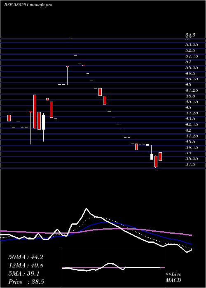This screenshot has height=288, width=206.
Task: Click the Price : 38.5 value
Action: (26, 282)
